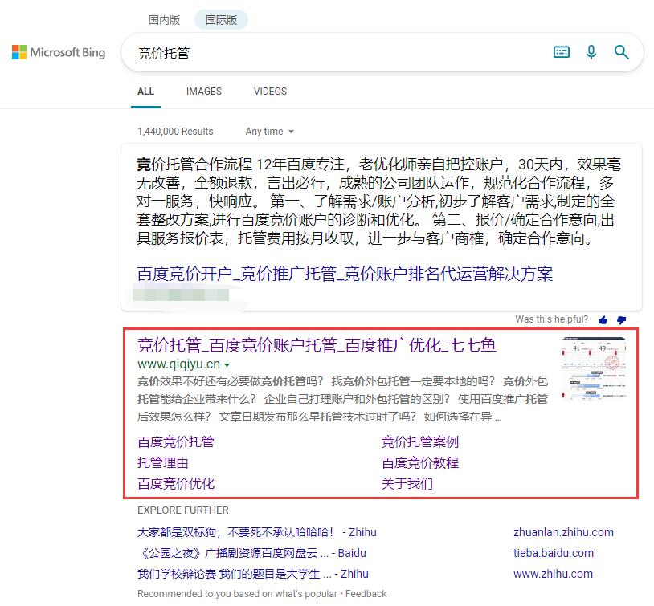Viewport: 654px width, 606px height.
Task: Open the 七七鱼 result thumbnail image
Action: (594, 368)
